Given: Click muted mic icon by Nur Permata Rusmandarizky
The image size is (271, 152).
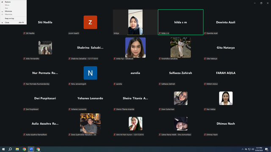Looking at the screenshot, I should 24,84.
